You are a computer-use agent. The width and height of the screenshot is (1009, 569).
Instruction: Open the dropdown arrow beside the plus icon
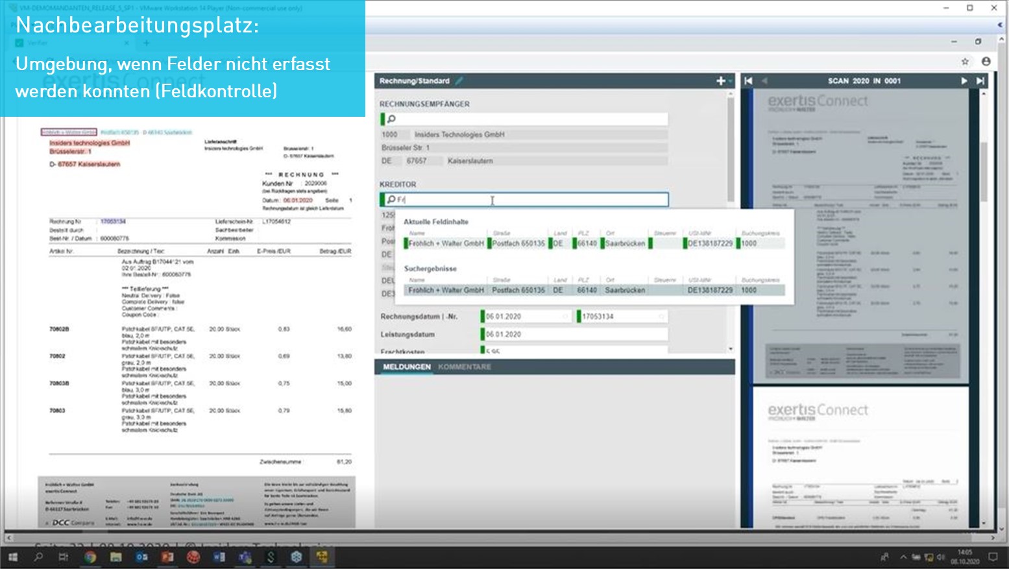click(730, 81)
